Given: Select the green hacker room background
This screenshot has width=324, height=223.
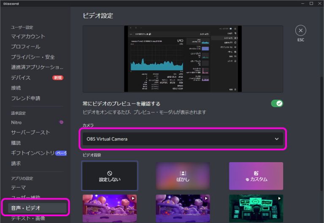Looking at the screenshot, I should (x=256, y=208).
